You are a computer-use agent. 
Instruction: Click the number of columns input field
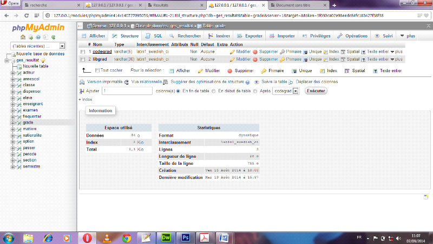[x=127, y=91]
